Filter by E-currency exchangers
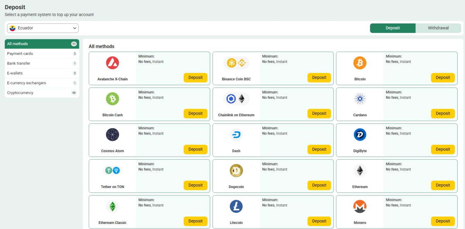The image size is (465, 229). point(42,83)
